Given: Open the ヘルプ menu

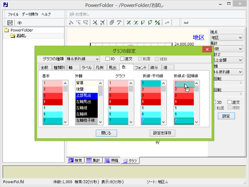Looking at the screenshot, I should click(x=46, y=14).
